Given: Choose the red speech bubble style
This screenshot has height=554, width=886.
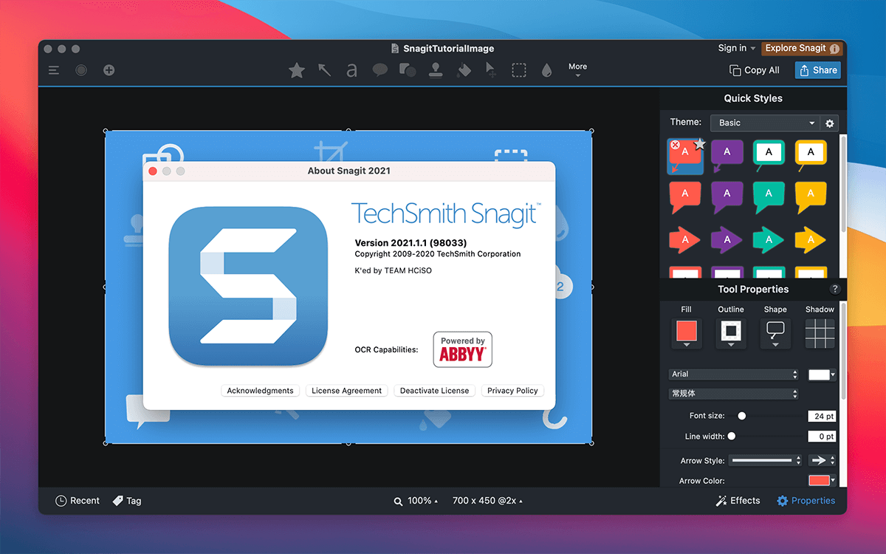Looking at the screenshot, I should pos(684,197).
